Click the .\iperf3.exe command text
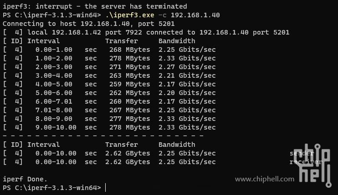Screen dimensions: 338x195 click(130, 15)
